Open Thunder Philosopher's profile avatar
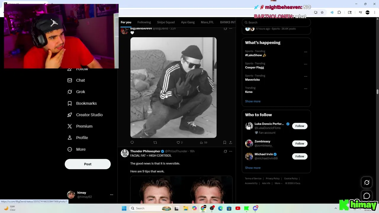Screen dimensions: 379x213 [x=125, y=153]
